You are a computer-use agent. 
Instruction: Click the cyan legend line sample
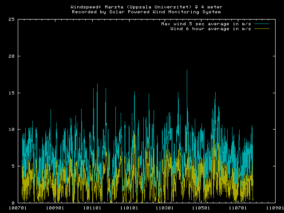[262, 24]
